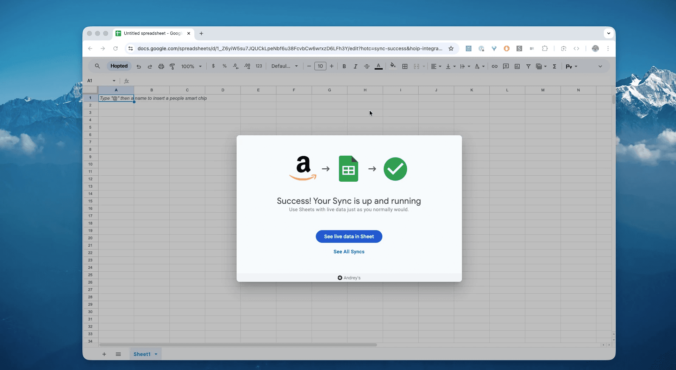Open the text color picker
This screenshot has width=676, height=370.
pos(378,66)
